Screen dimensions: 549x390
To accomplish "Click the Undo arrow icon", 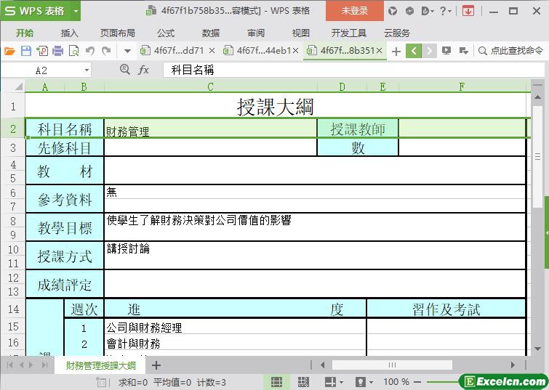I will pos(90,51).
